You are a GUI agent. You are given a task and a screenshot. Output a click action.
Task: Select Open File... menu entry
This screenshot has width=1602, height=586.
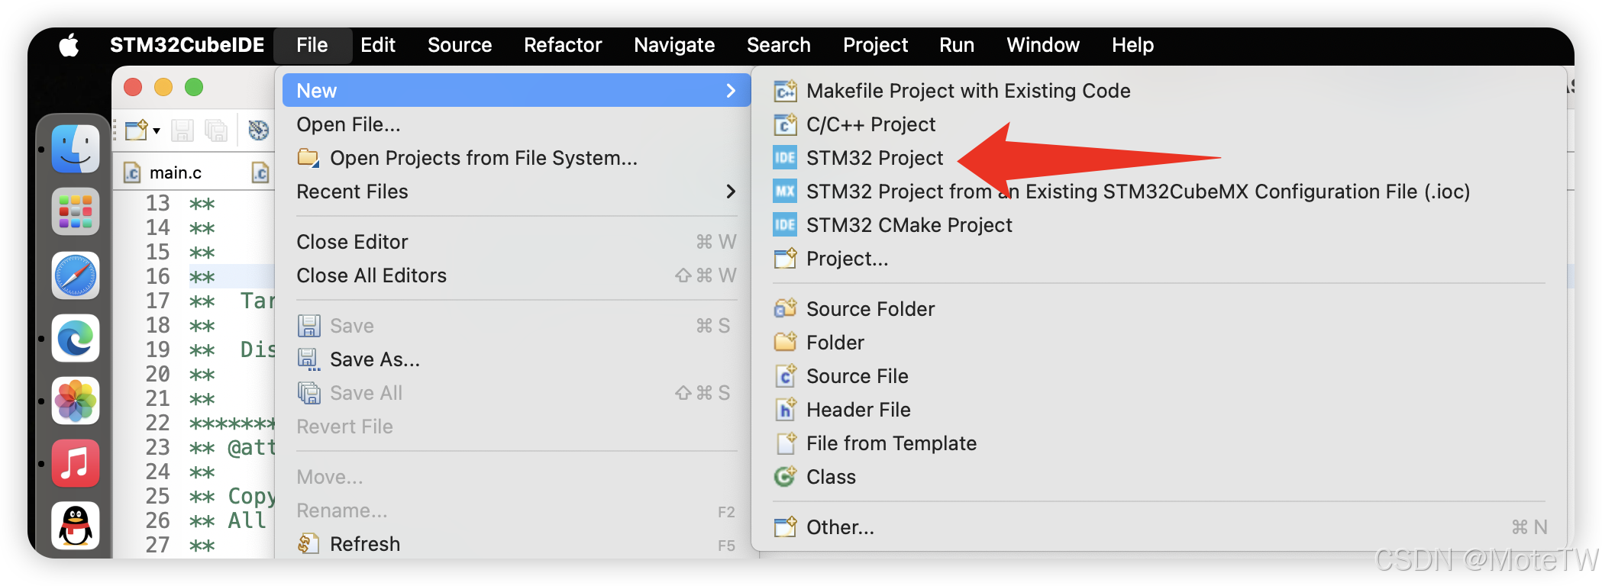(x=348, y=124)
